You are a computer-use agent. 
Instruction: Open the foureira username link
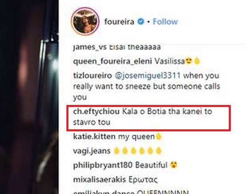click(119, 22)
